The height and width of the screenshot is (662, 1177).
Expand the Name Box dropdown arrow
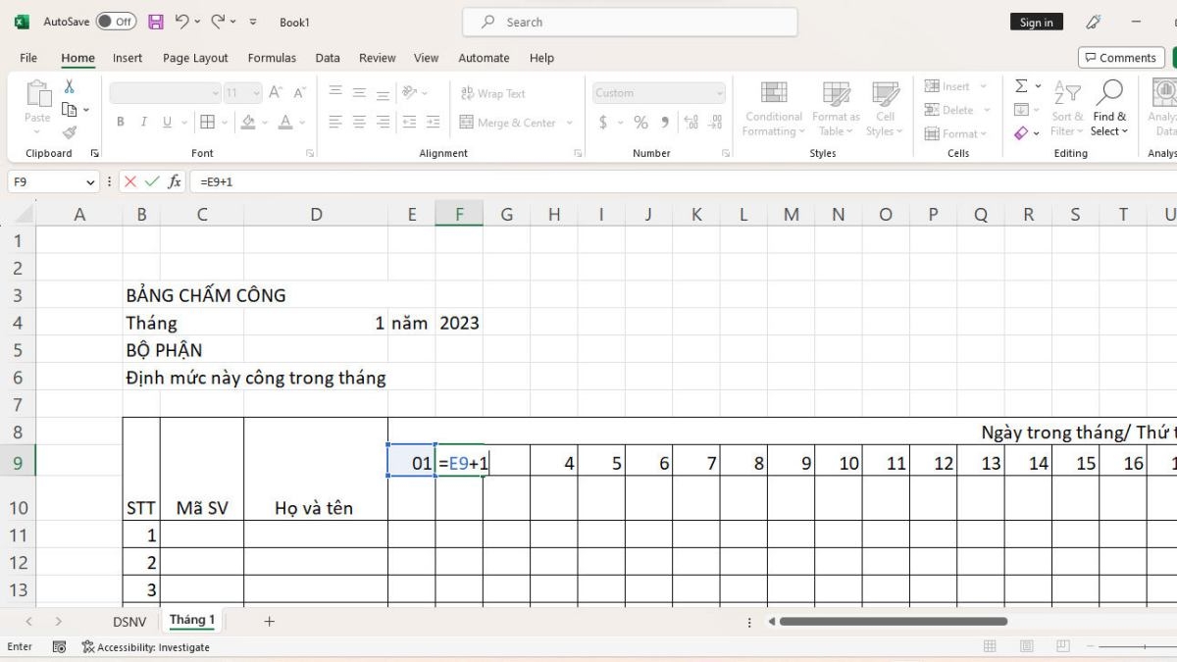point(91,181)
